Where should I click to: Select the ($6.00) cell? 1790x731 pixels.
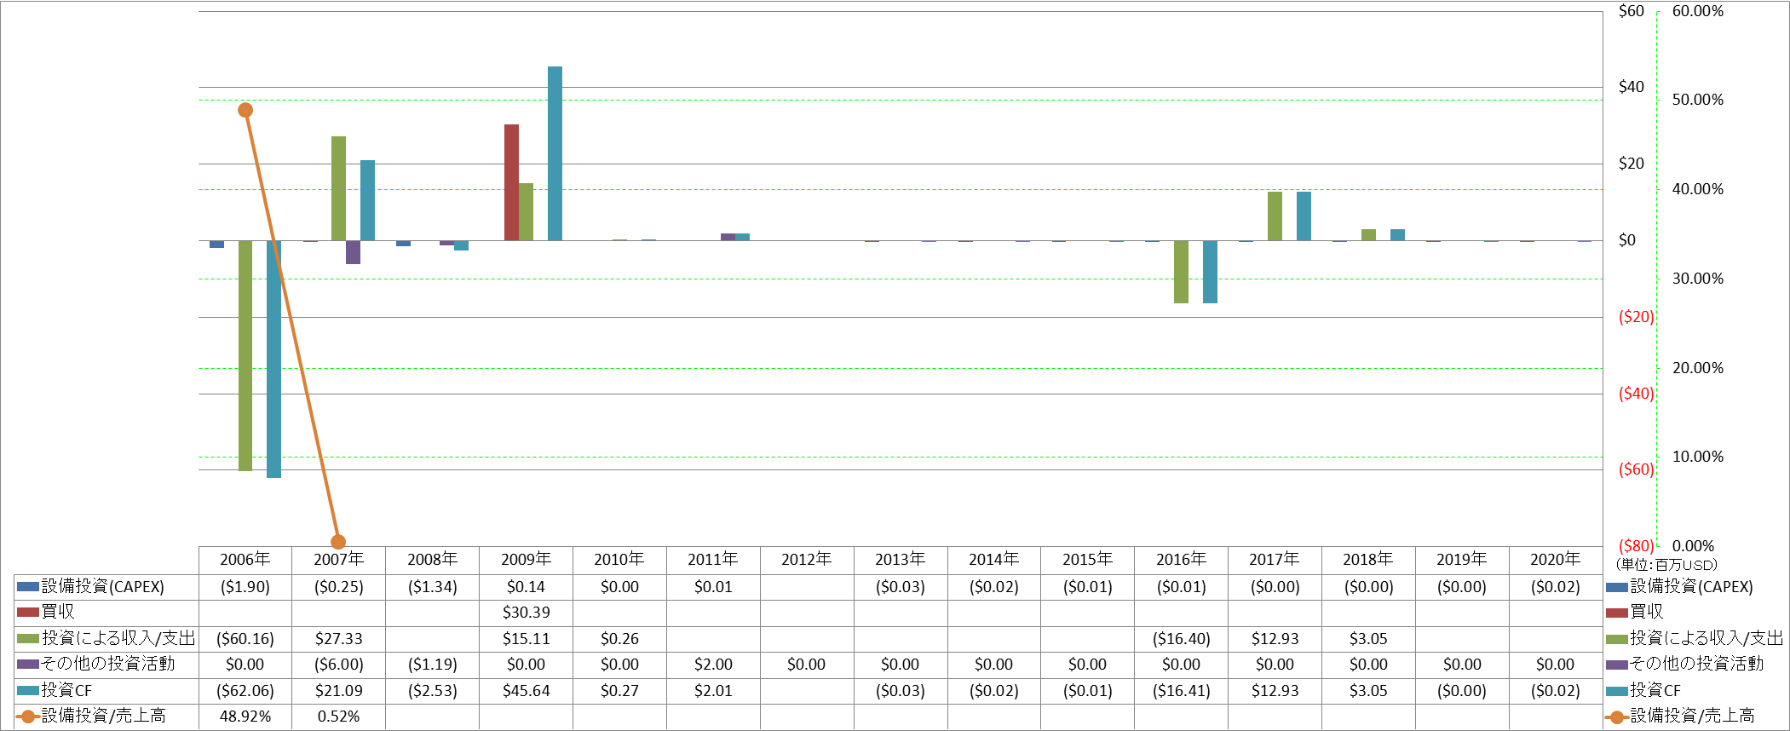click(339, 665)
